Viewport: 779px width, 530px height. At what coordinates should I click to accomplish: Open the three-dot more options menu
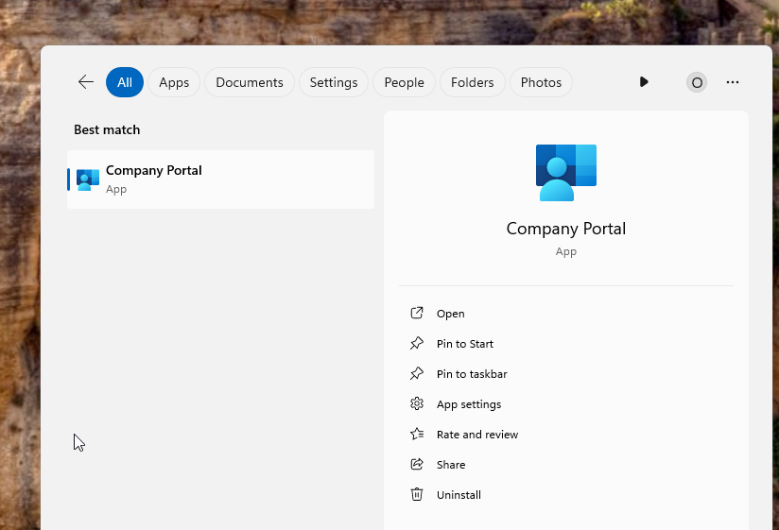[x=733, y=82]
